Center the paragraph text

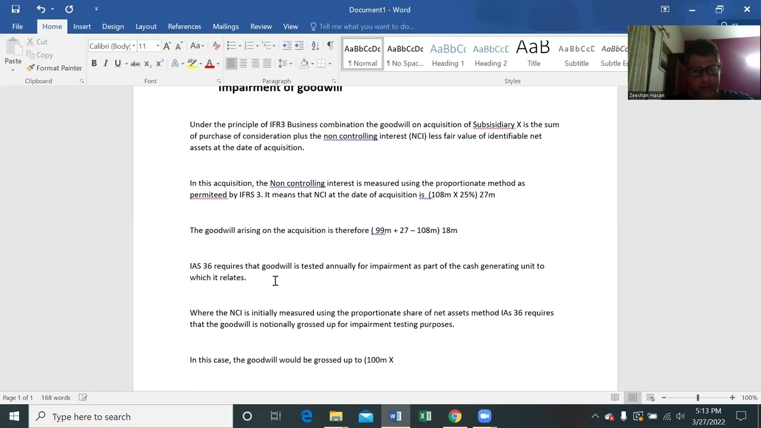(243, 64)
